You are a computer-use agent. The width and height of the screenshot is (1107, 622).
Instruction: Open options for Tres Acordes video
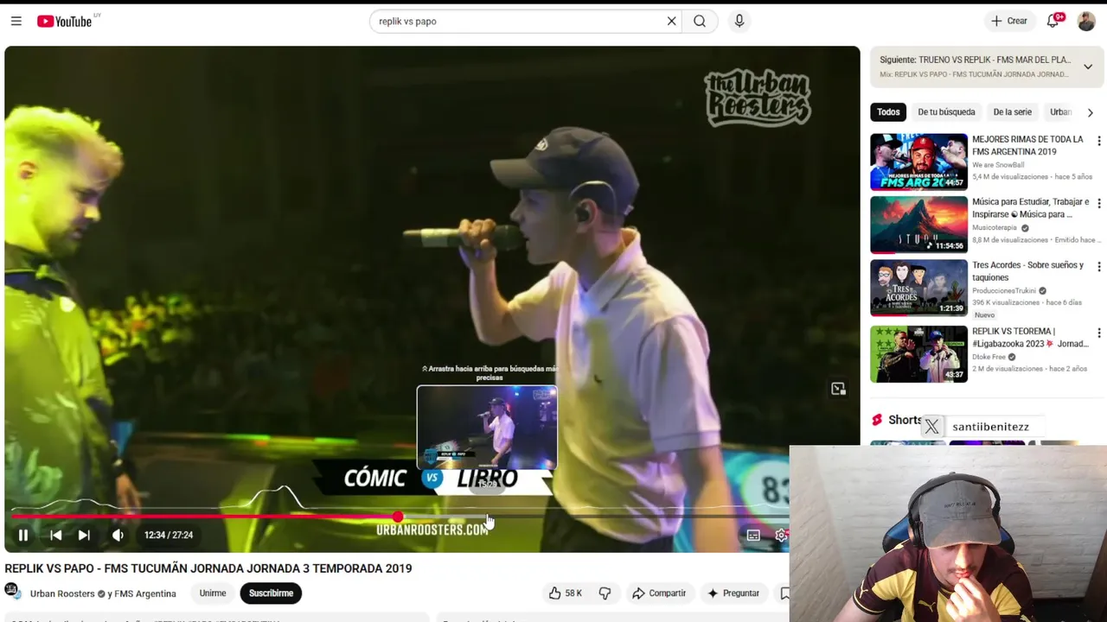click(x=1099, y=267)
